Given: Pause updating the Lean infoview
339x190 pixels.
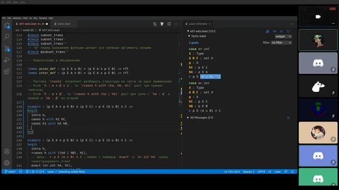Looking at the screenshot, I should click(x=281, y=31).
